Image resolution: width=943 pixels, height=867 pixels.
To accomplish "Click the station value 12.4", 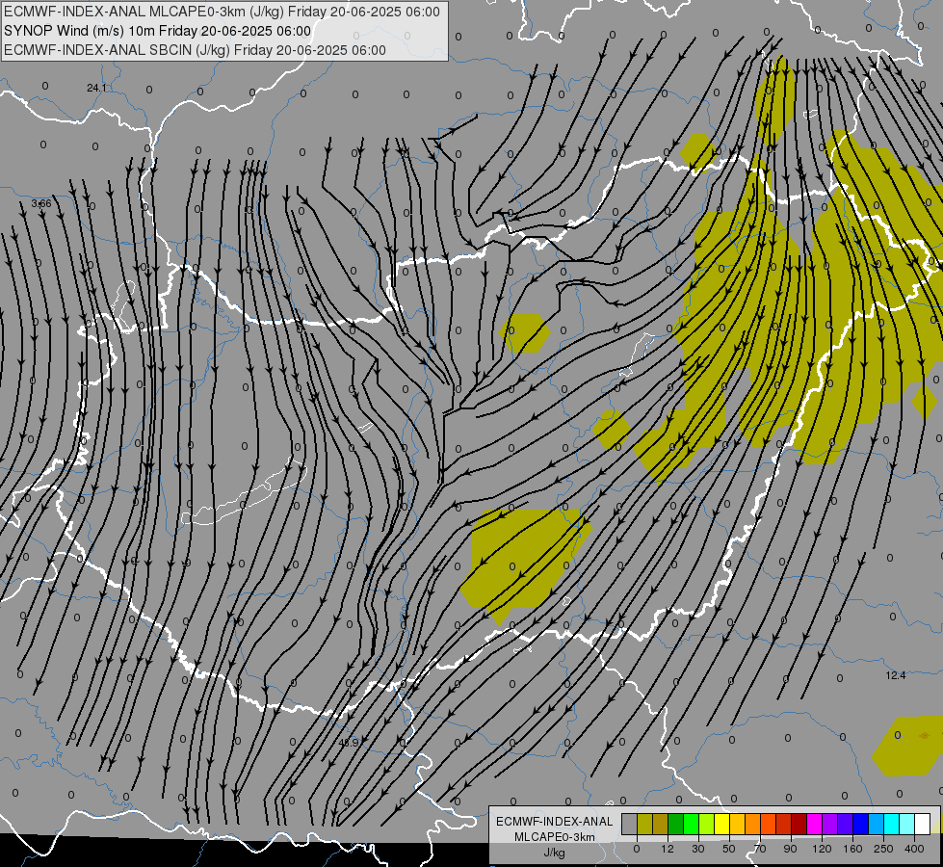I will pyautogui.click(x=896, y=675).
